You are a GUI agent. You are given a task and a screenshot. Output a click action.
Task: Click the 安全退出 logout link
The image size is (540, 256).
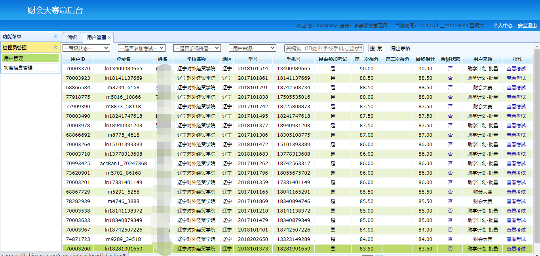pyautogui.click(x=527, y=26)
